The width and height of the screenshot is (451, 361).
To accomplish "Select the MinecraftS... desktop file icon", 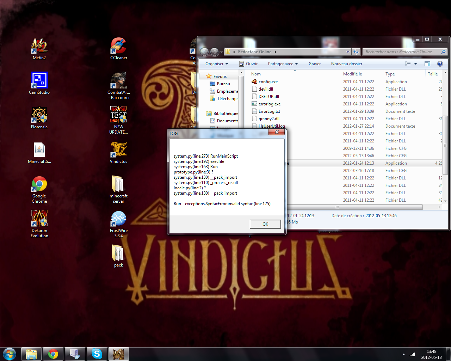I will click(39, 153).
